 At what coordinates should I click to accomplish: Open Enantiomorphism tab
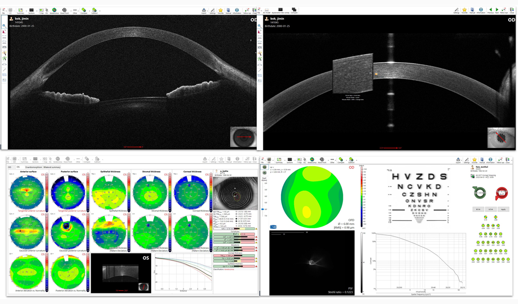point(33,167)
